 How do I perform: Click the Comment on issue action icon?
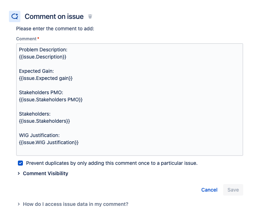coord(15,16)
